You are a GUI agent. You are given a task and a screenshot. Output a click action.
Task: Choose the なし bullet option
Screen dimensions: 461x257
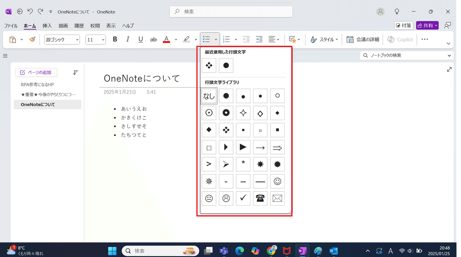[x=209, y=96]
